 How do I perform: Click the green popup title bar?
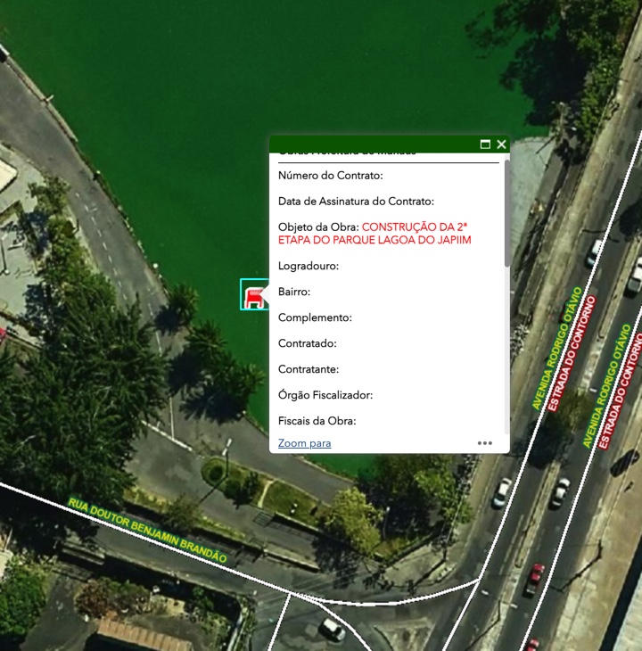374,144
